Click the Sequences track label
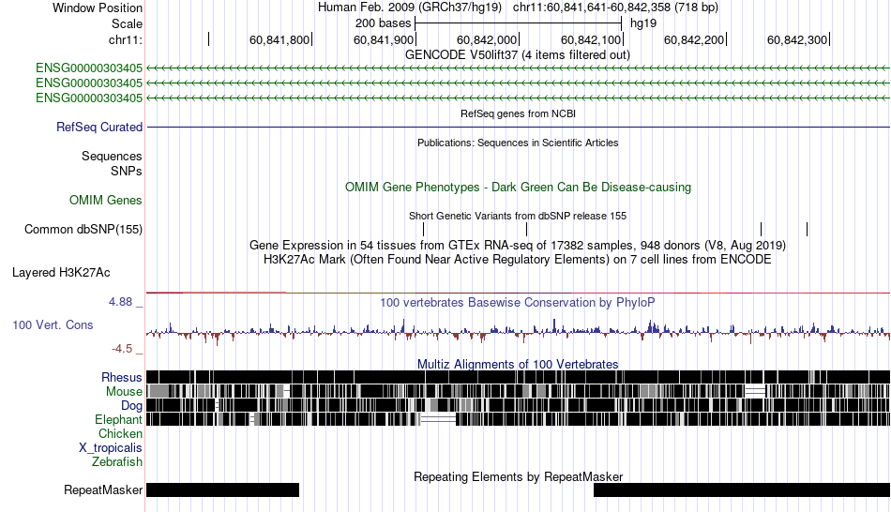The image size is (891, 512). 112,157
